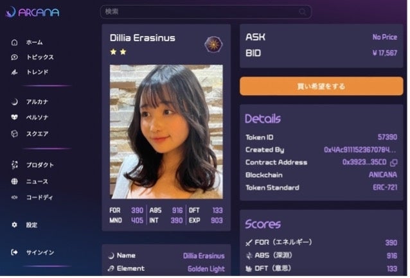Click the 設定 gear icon

pos(15,225)
